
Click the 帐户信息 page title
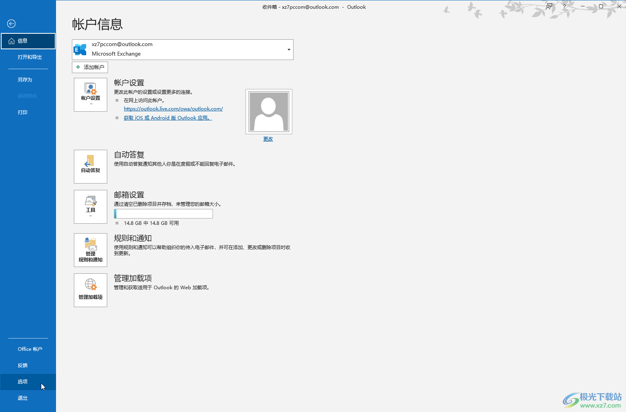point(97,24)
